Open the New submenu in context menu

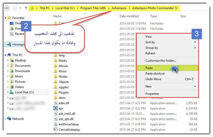pos(168,86)
